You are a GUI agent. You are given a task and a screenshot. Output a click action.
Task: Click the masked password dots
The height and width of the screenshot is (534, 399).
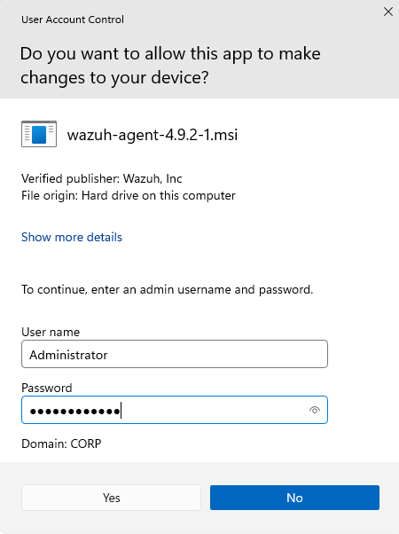(74, 412)
